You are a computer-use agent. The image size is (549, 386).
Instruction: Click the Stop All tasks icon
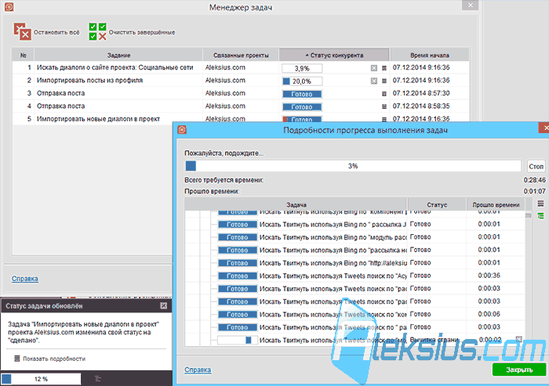pyautogui.click(x=23, y=32)
